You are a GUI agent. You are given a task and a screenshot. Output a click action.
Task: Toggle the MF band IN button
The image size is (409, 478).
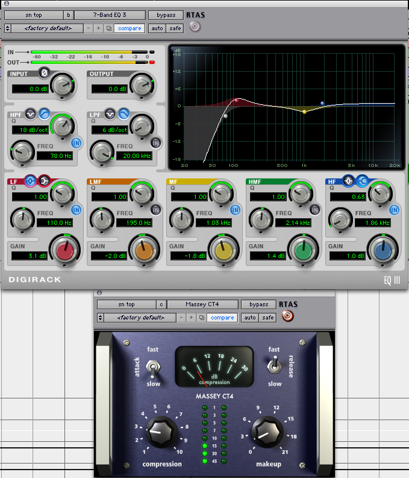pyautogui.click(x=235, y=210)
